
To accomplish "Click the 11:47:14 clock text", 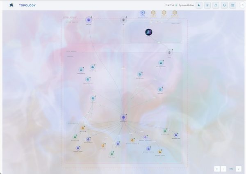I will 169,5.
